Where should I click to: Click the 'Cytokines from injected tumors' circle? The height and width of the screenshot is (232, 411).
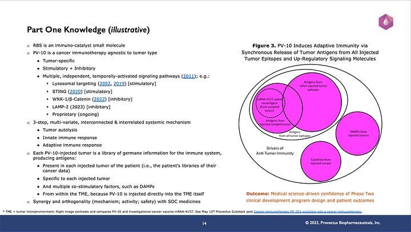321,161
